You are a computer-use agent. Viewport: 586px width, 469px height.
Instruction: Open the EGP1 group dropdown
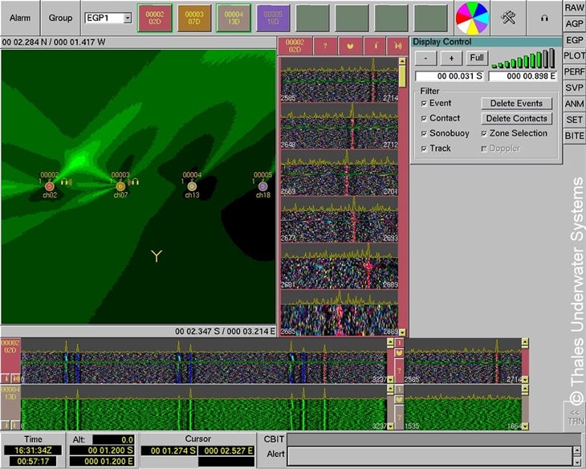pyautogui.click(x=127, y=18)
